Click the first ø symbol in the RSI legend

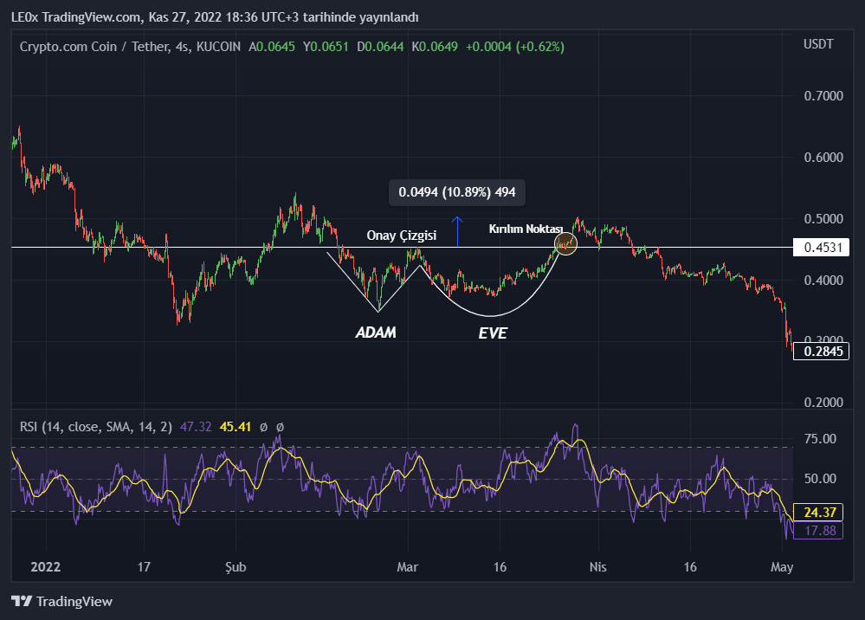click(x=263, y=426)
